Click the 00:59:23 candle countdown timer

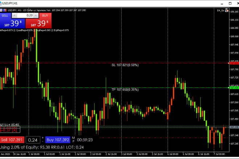[x=85, y=140]
